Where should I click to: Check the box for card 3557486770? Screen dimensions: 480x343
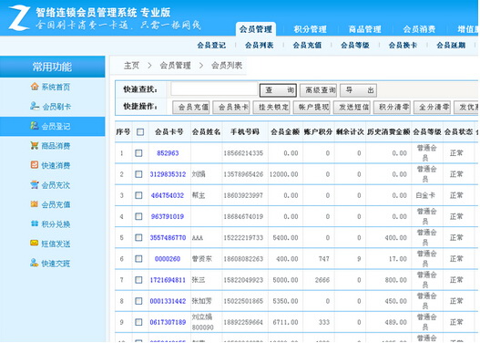[138, 237]
